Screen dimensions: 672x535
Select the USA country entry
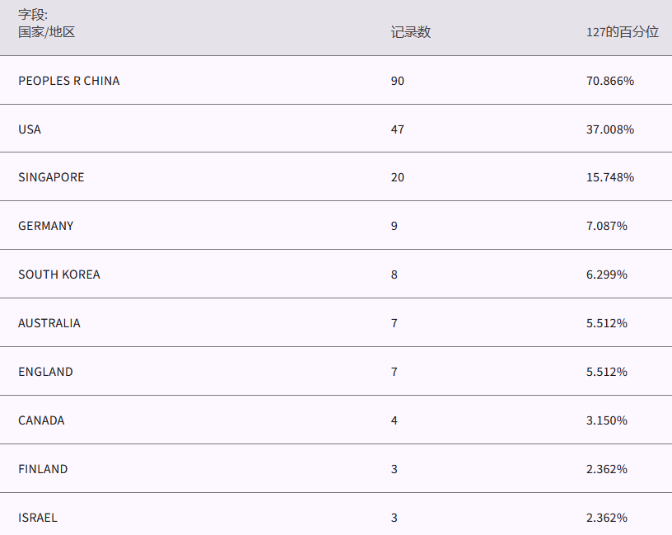30,129
